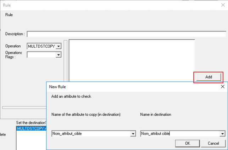The height and width of the screenshot is (150, 228).
Task: Focus the Name in destination text box
Action: click(180, 134)
